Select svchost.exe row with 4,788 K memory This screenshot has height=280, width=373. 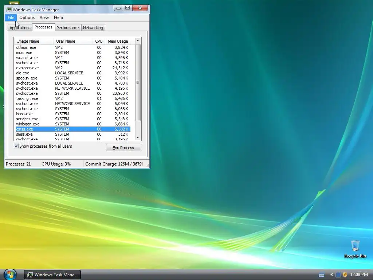(x=73, y=83)
